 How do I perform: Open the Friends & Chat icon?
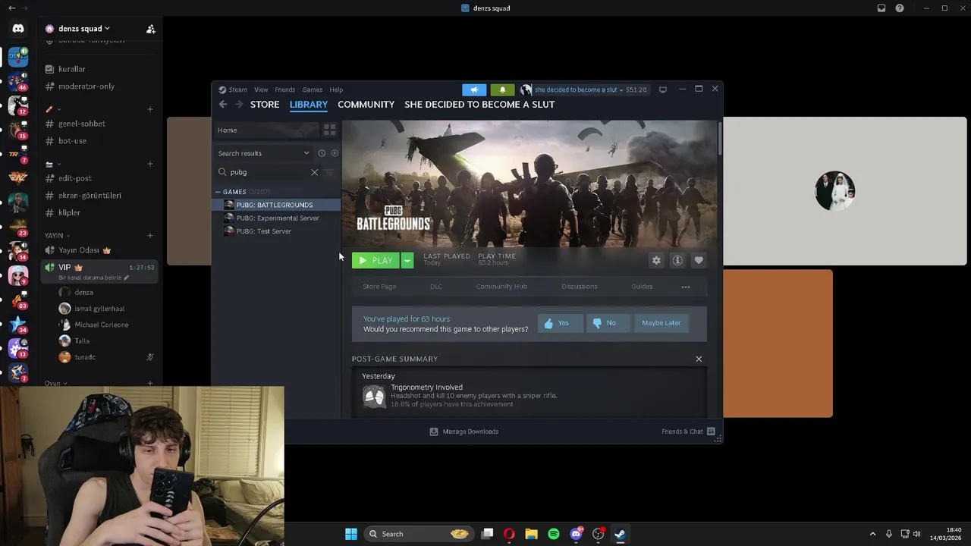click(x=711, y=431)
